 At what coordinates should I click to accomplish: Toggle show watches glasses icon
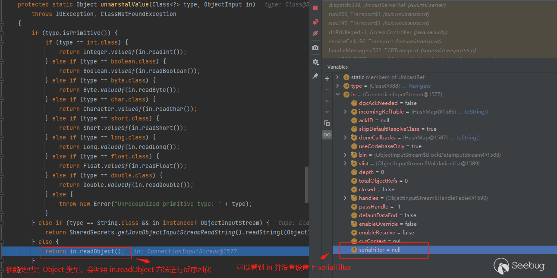[327, 135]
